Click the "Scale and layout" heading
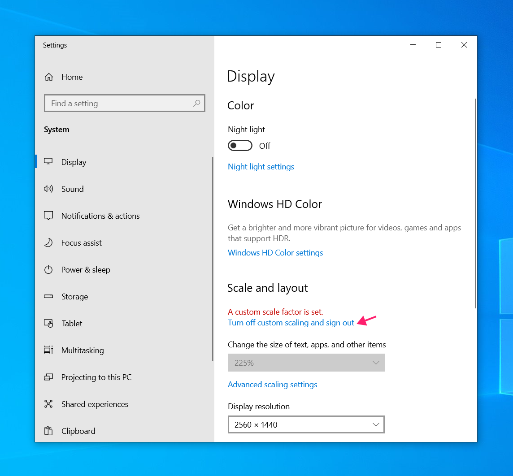Screen dimensions: 513x476 coord(267,288)
